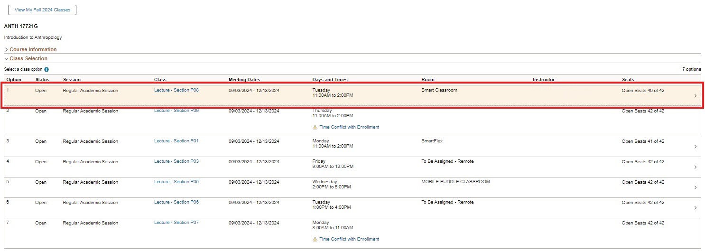Open Lecture - Section P07 link

click(176, 223)
